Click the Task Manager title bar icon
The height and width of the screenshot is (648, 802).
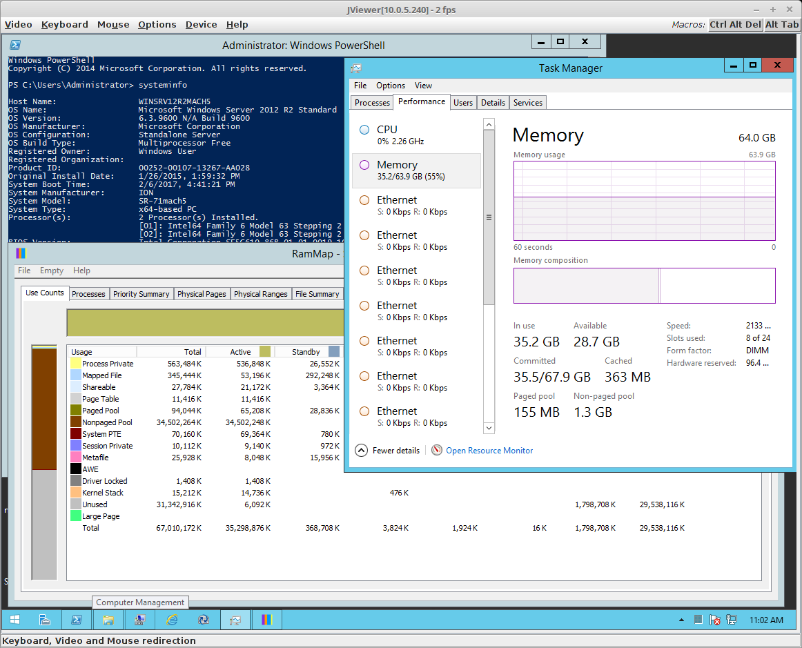(357, 68)
